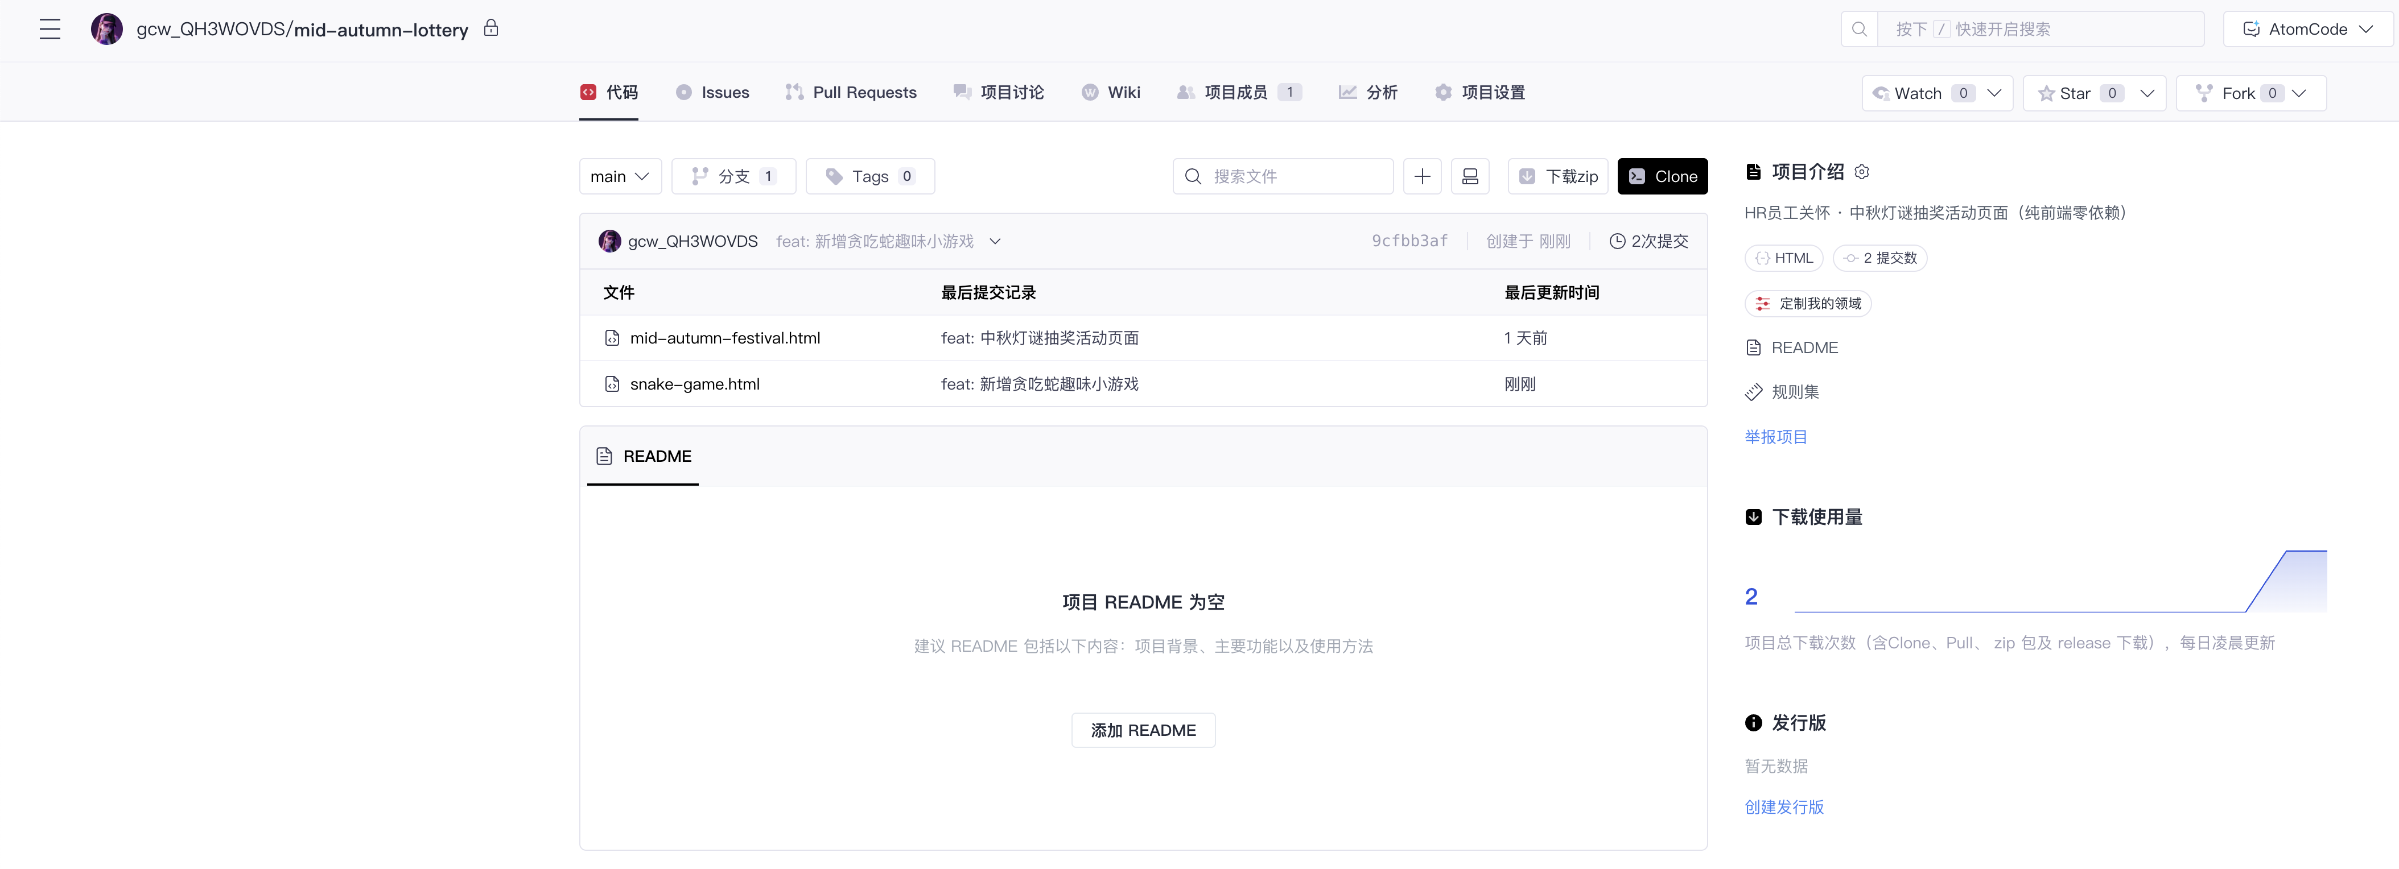The image size is (2399, 869).
Task: Click the gcw_QH3WOVDS user avatar in header
Action: click(107, 30)
